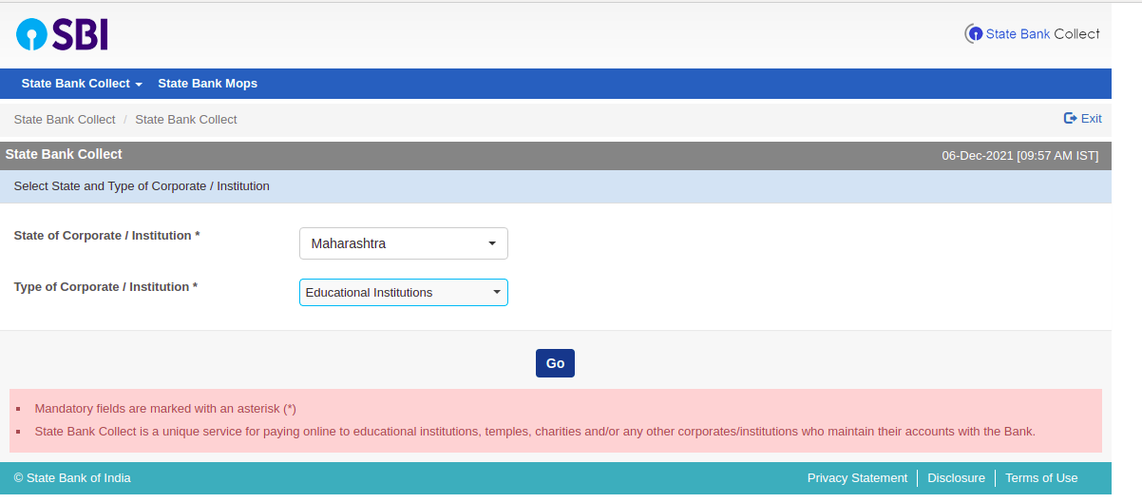
Task: Click the last State Bank Collect breadcrumb entry
Action: pyautogui.click(x=186, y=120)
